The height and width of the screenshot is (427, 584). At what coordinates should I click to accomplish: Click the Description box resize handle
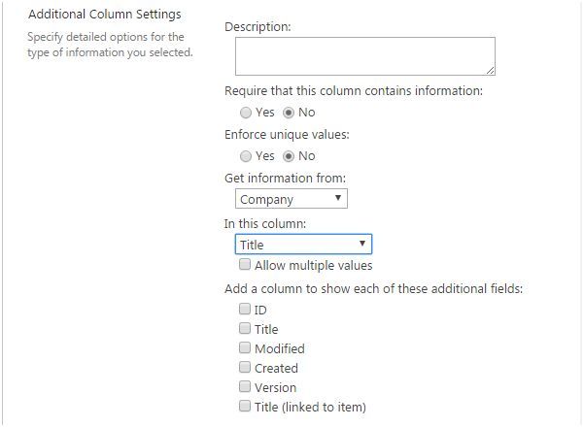(x=491, y=70)
